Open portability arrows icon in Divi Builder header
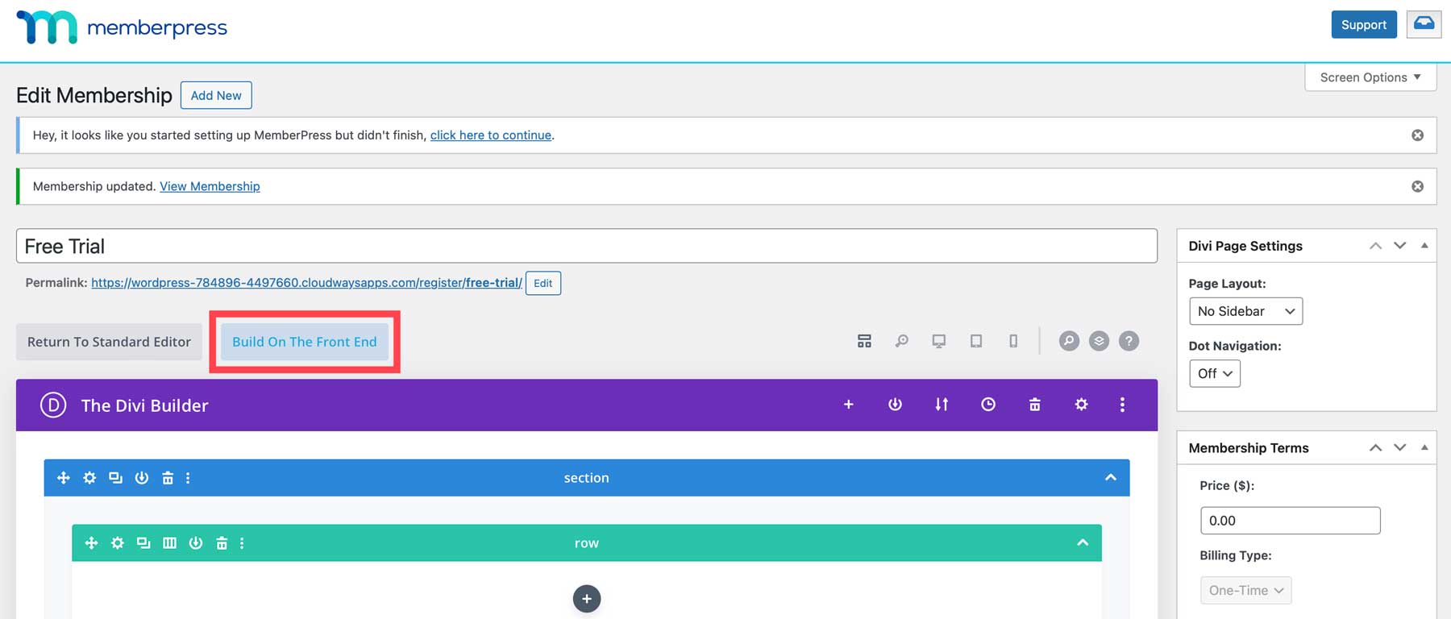This screenshot has height=619, width=1451. (942, 405)
